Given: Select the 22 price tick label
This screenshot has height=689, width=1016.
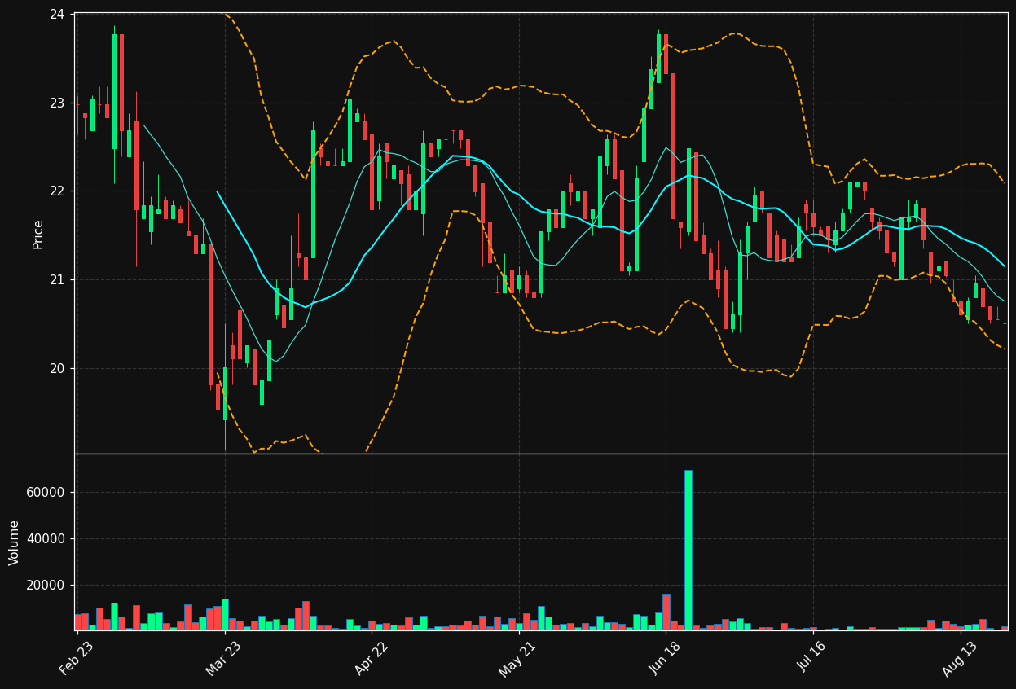Looking at the screenshot, I should click(x=57, y=191).
